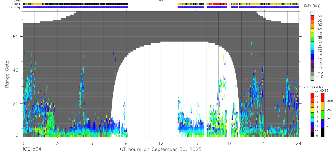Click the 'Range Gate' y-axis label
This screenshot has height=155, width=336.
7,74
